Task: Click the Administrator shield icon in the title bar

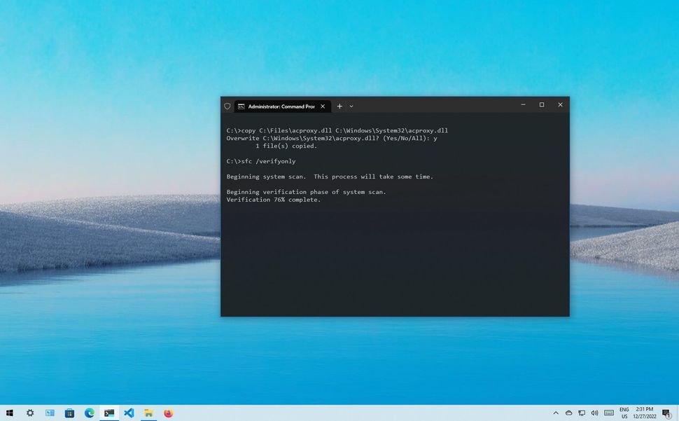Action: (x=227, y=106)
